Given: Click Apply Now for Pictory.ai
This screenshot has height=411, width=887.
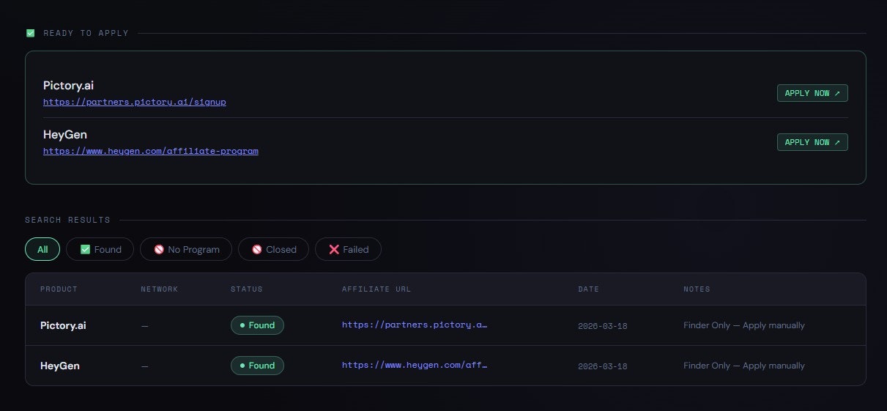Looking at the screenshot, I should coord(812,93).
